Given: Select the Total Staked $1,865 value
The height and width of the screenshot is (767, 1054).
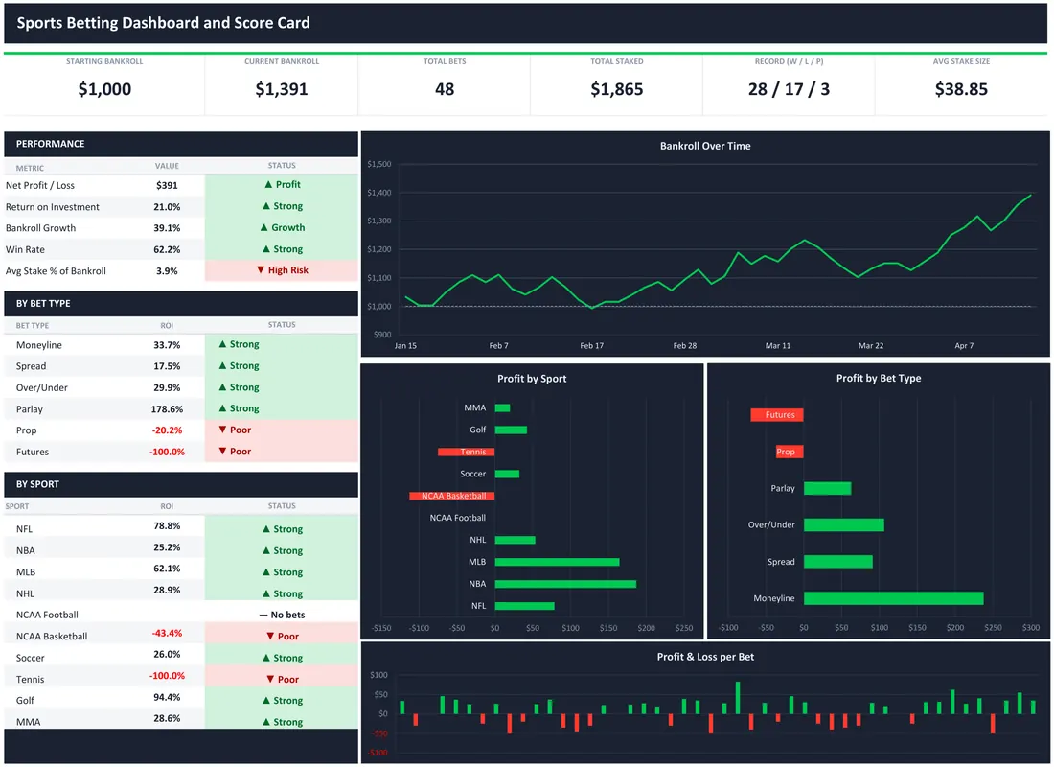Looking at the screenshot, I should click(616, 89).
